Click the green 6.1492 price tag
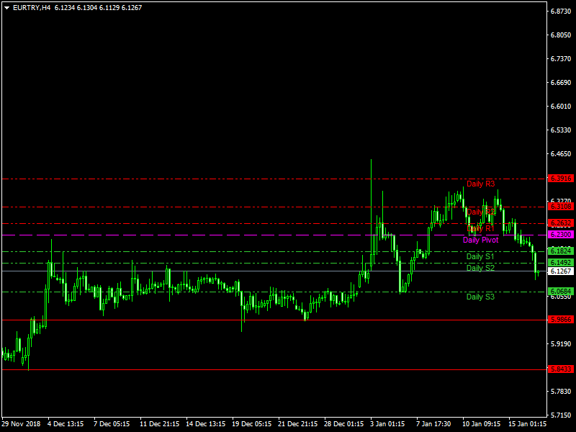Screen dimensions: 576x432 561,263
